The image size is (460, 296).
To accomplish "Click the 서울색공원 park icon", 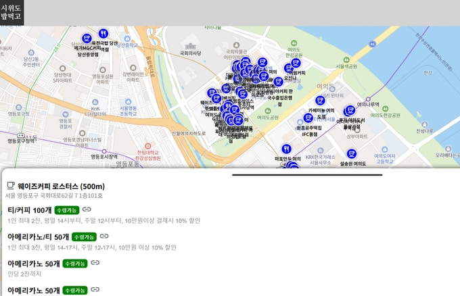I will coord(346,59).
